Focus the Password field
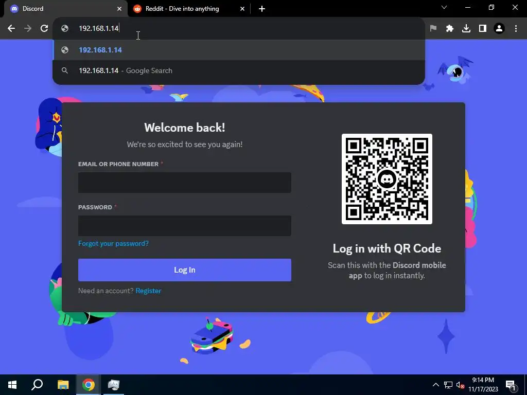This screenshot has width=527, height=395. pos(185,225)
